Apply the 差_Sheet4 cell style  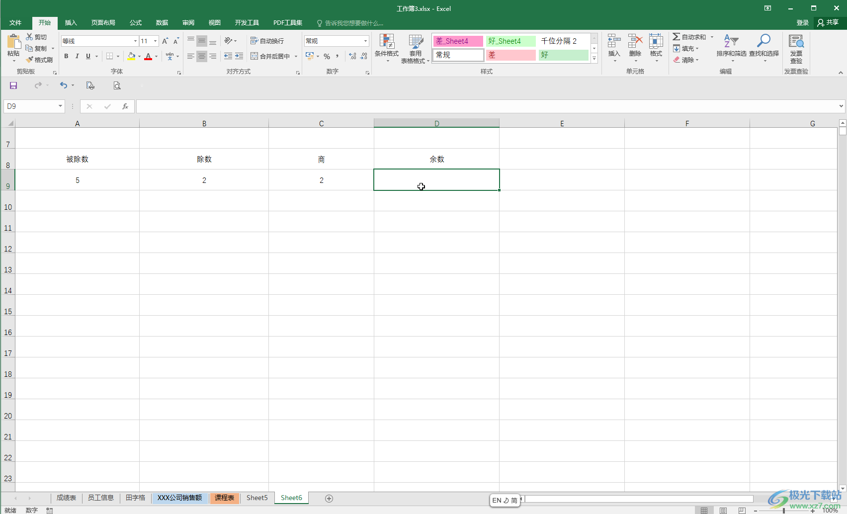tap(458, 41)
